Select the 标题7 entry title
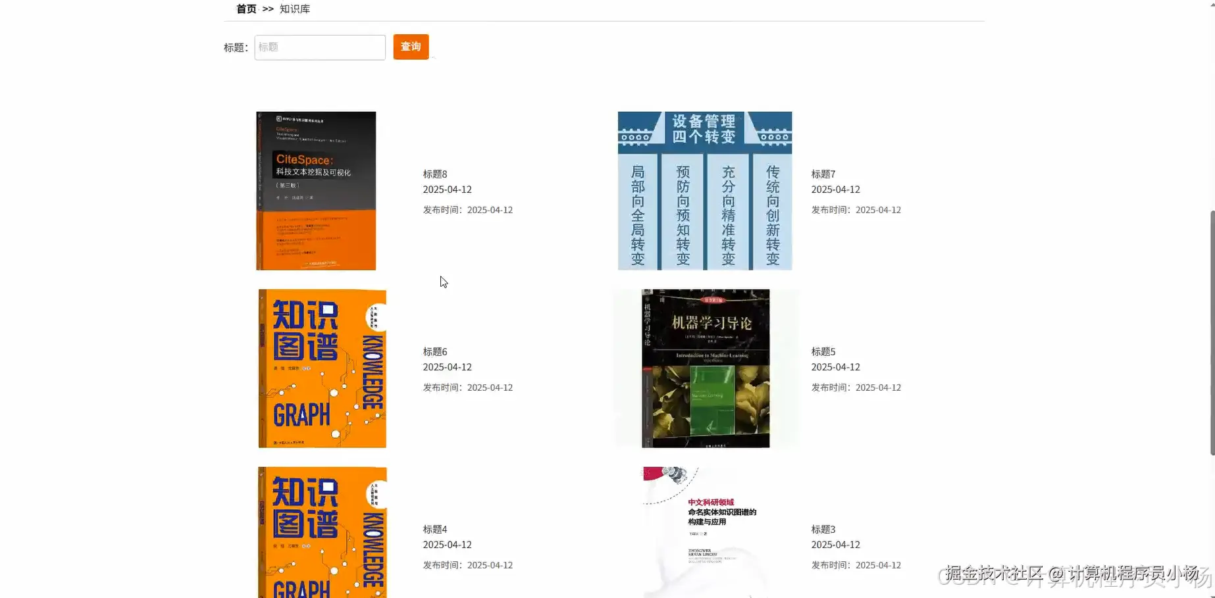1215x598 pixels. coord(823,174)
